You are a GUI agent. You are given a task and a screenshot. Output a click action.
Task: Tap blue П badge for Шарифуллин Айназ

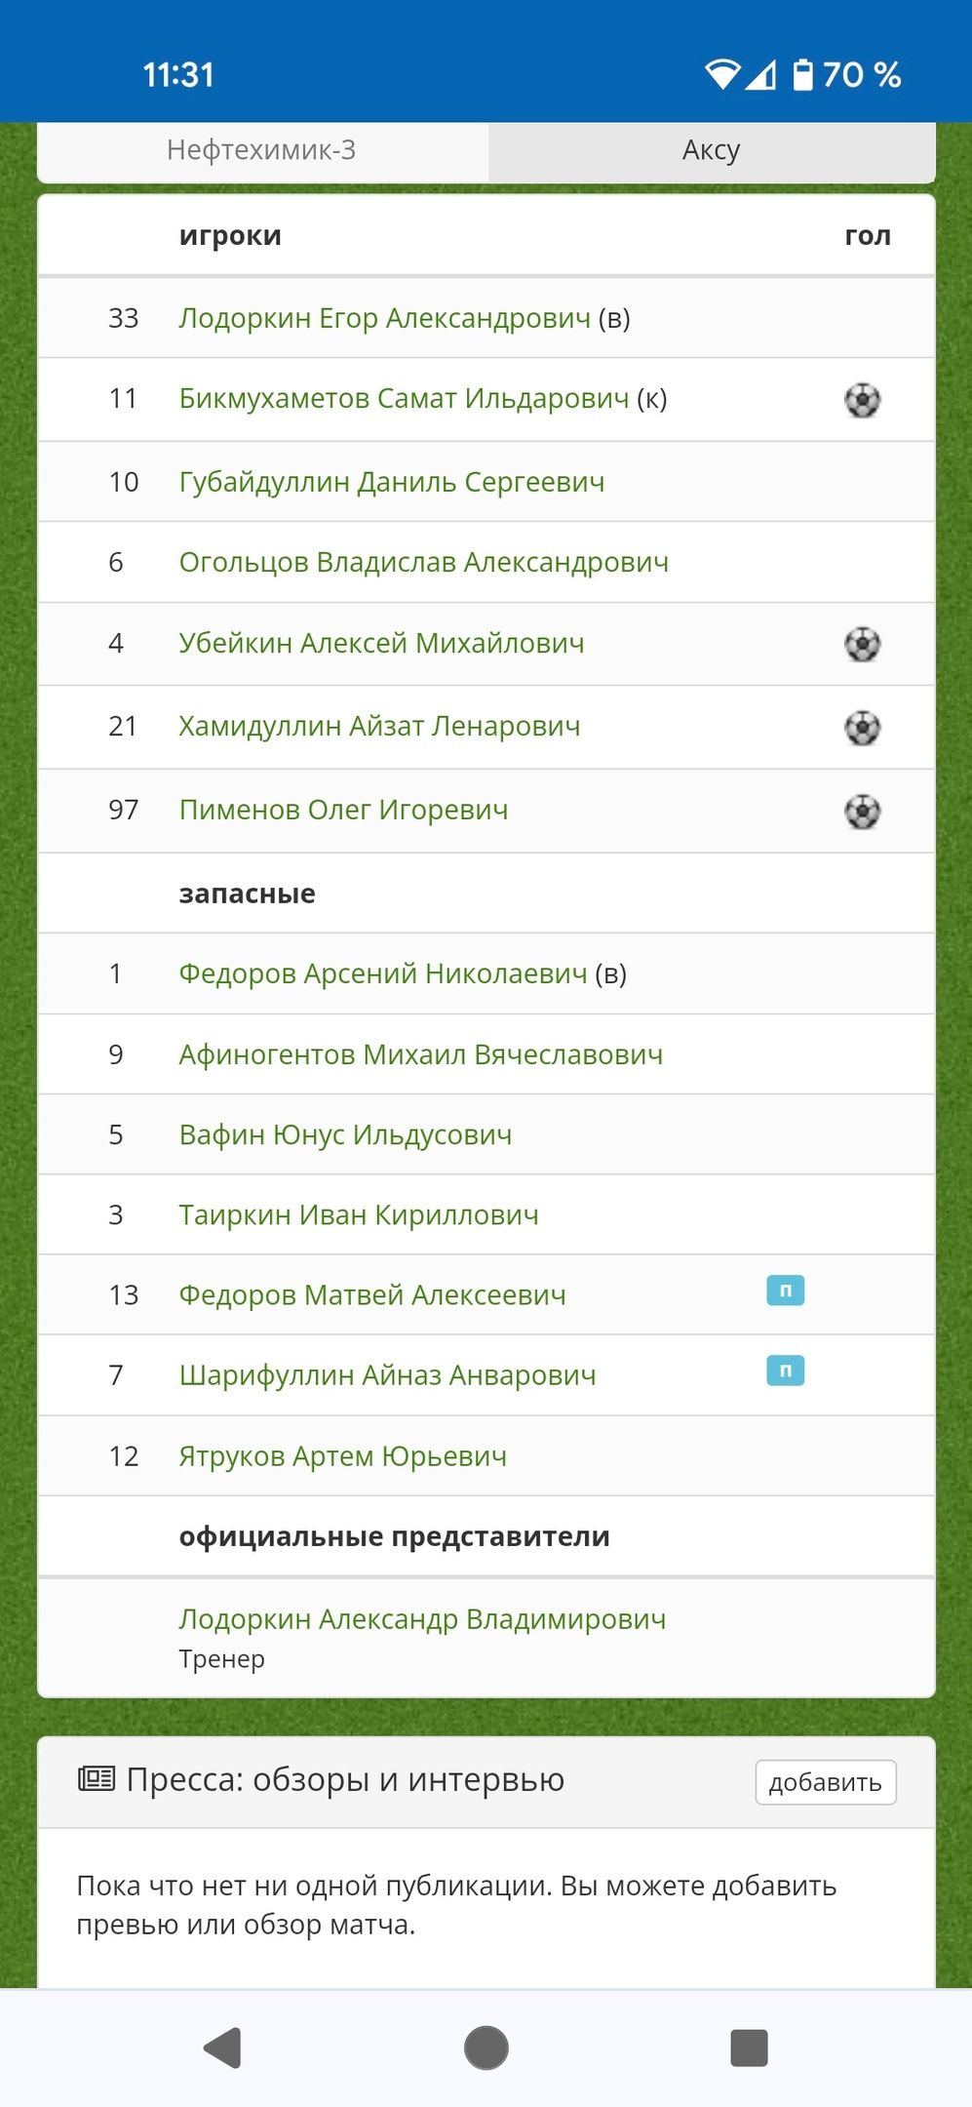pyautogui.click(x=785, y=1371)
